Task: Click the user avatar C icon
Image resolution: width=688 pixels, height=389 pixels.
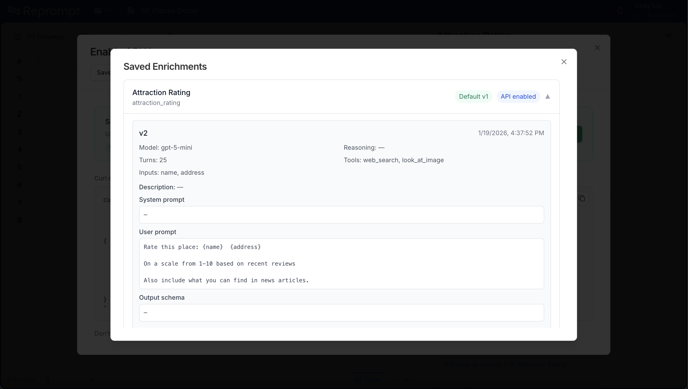Action: (620, 11)
